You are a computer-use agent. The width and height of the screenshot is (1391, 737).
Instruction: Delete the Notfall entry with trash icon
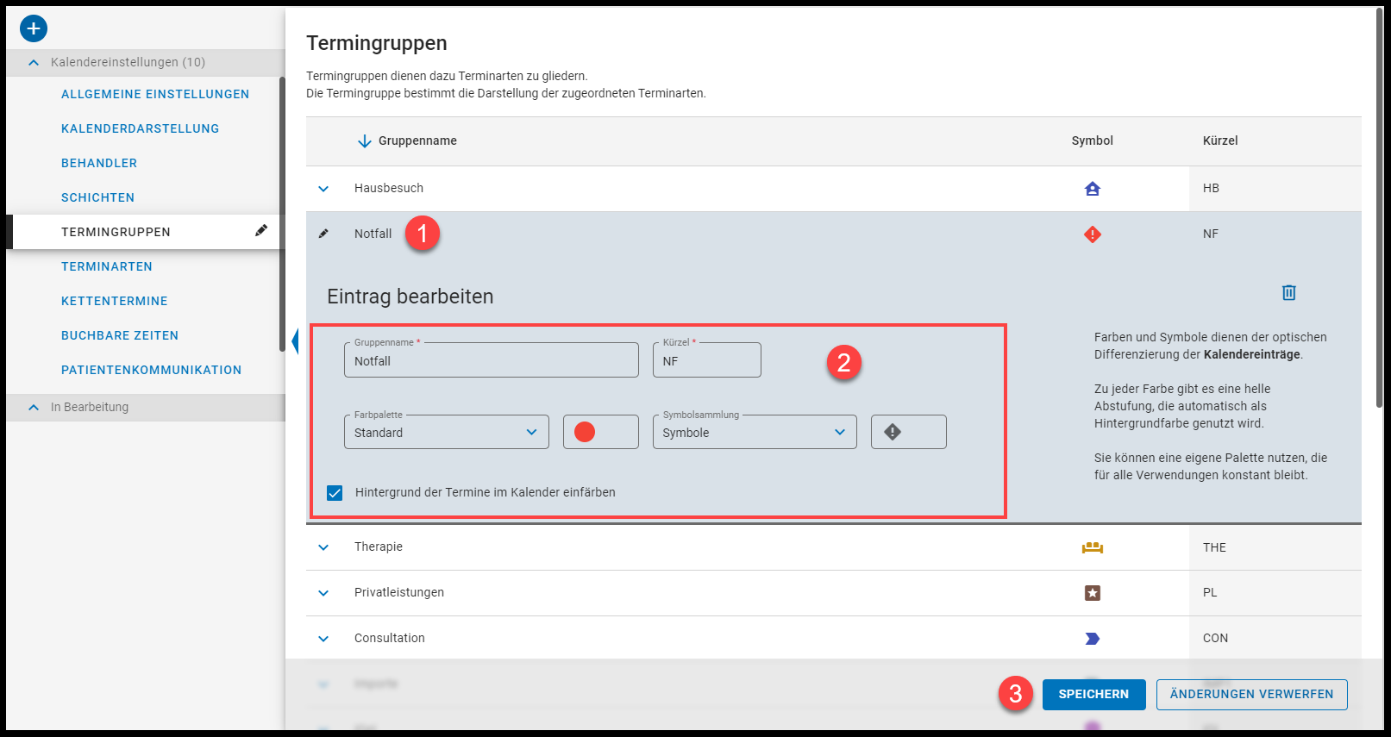coord(1288,293)
